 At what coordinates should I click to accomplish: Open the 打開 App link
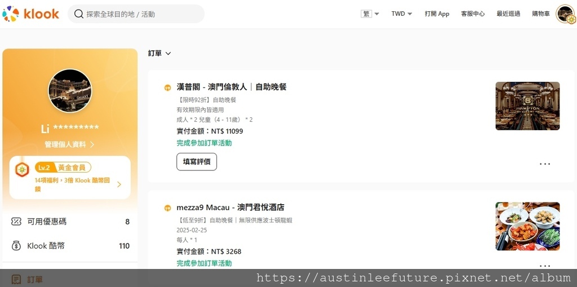click(x=437, y=14)
